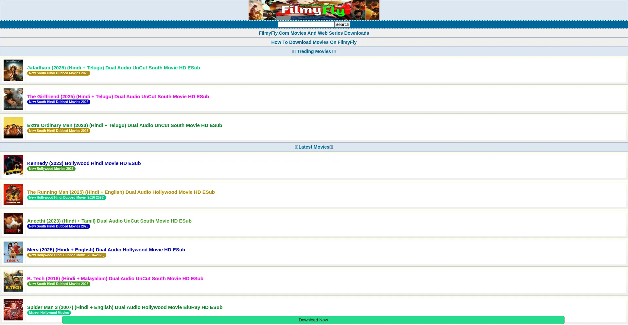Screen dimensions: 628x325
Task: Focus the search text box
Action: click(x=306, y=25)
